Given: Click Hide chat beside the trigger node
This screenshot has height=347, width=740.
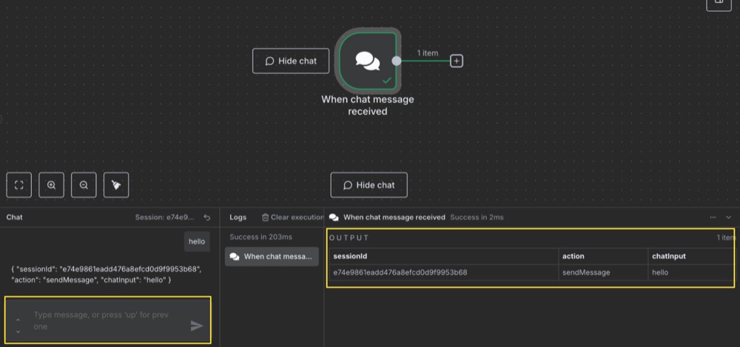Looking at the screenshot, I should [x=291, y=61].
